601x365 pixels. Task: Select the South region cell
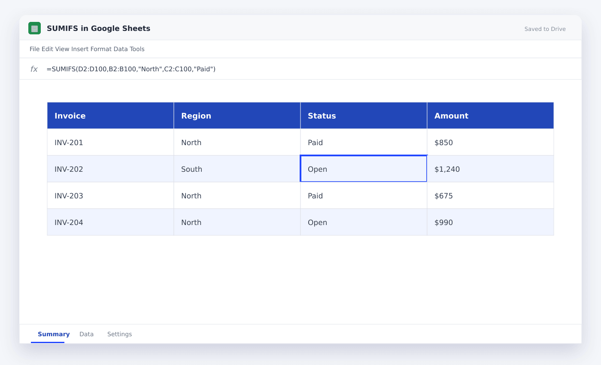[x=237, y=169]
